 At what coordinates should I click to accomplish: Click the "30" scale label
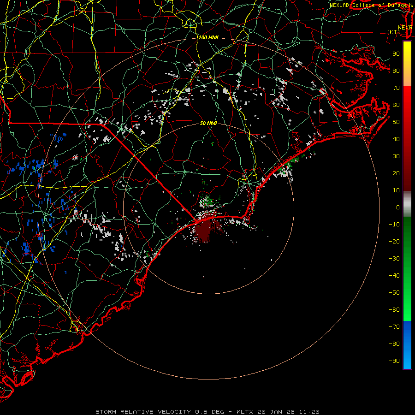click(x=396, y=156)
